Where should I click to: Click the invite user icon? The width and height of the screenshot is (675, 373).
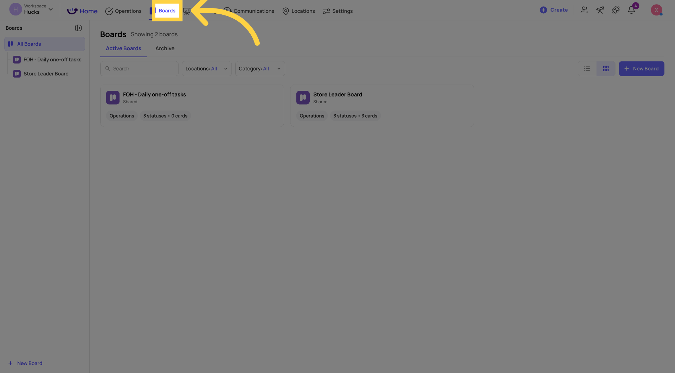(x=584, y=10)
